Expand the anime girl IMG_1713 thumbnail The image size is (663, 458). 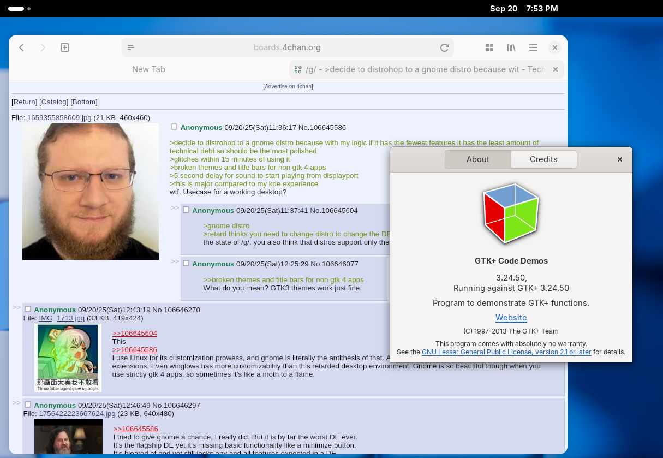pos(68,358)
